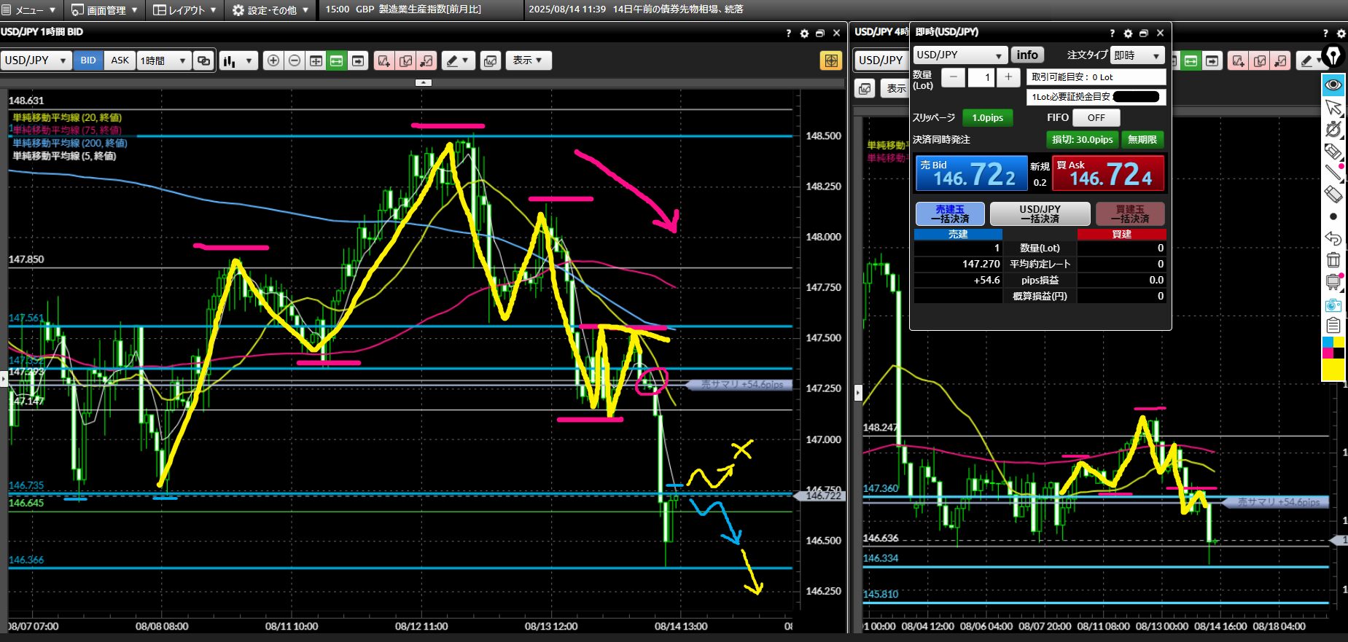This screenshot has height=642, width=1348.
Task: Open settings gear of 1-hour chart window
Action: coord(804,33)
